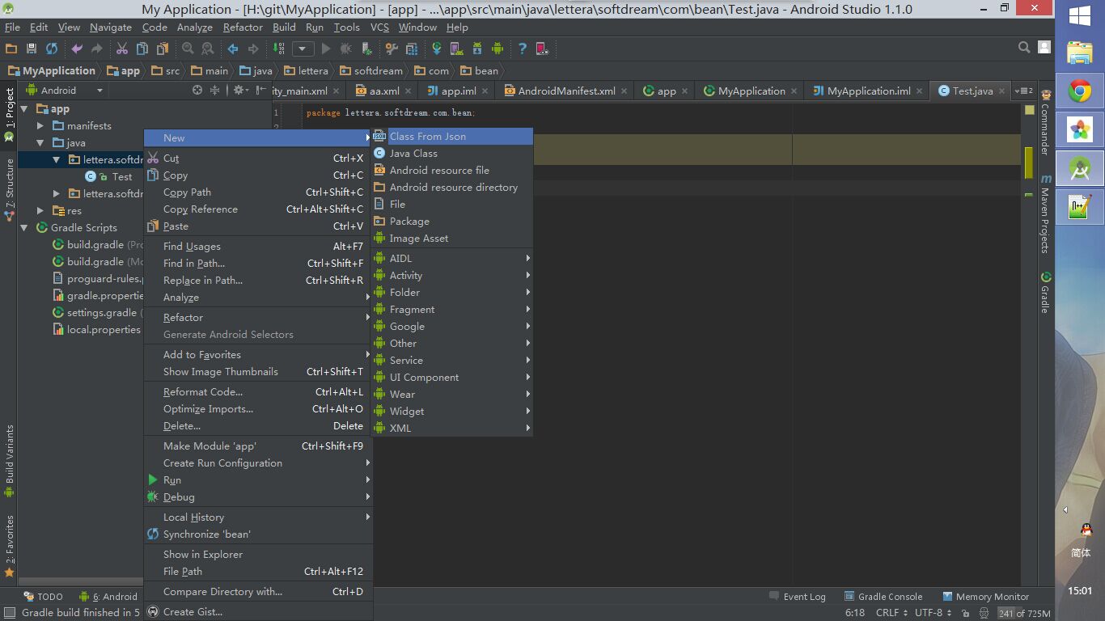Viewport: 1105px width, 621px height.
Task: Collapse the app module tree node
Action: pyautogui.click(x=24, y=109)
